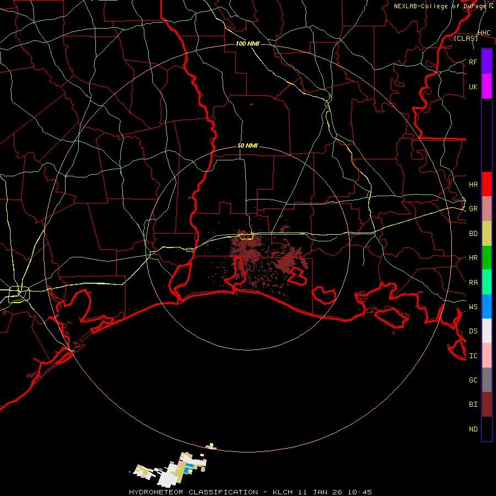Click the BD legend label
Viewport: 496px width, 496px height.
(473, 234)
